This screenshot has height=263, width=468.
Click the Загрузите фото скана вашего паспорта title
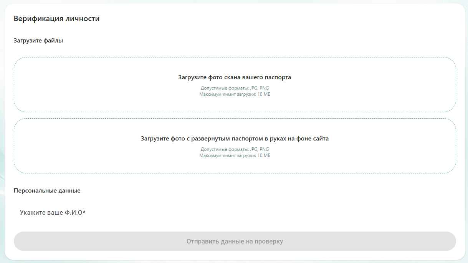235,77
